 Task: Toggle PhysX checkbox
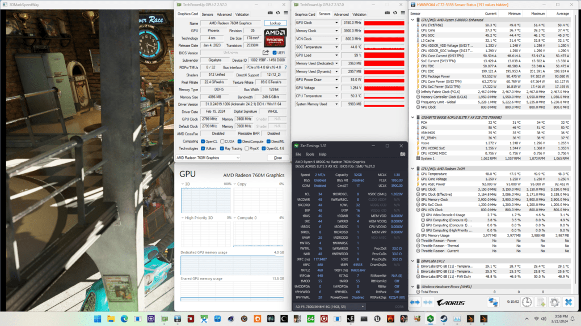coord(247,149)
